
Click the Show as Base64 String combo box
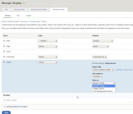[104, 83]
